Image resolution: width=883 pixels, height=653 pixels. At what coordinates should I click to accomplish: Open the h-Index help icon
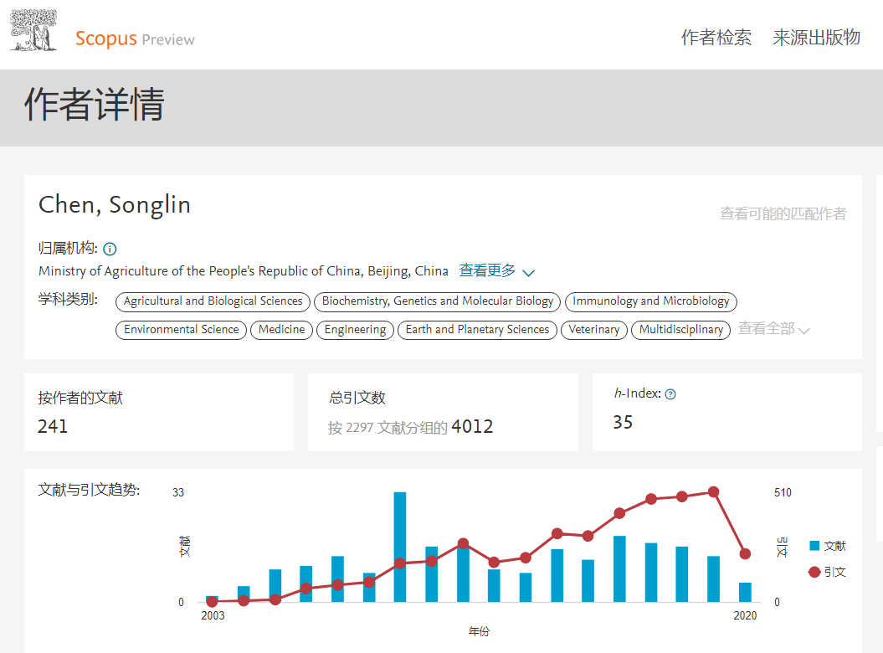pos(670,394)
